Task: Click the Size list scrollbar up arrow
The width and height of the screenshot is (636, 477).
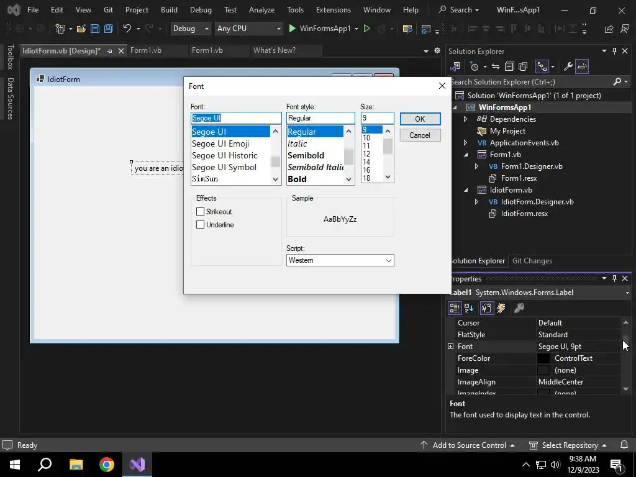Action: (388, 131)
